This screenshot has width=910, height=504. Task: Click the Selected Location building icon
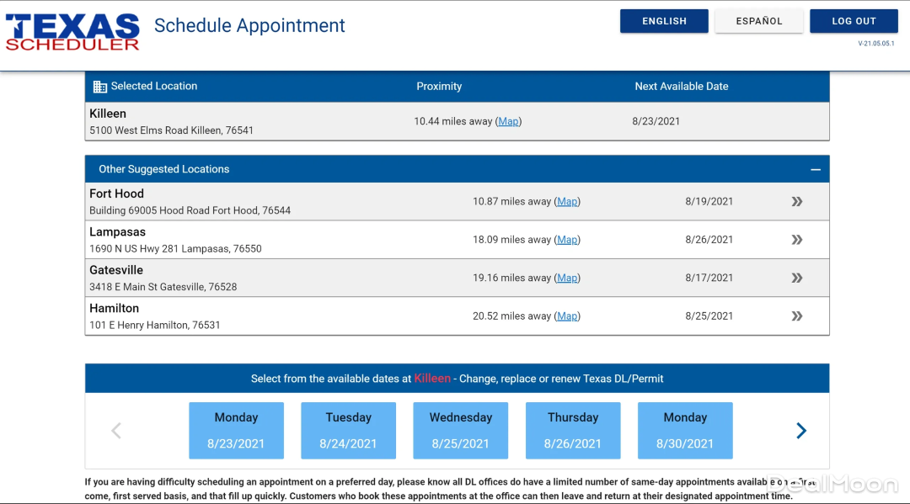[100, 87]
